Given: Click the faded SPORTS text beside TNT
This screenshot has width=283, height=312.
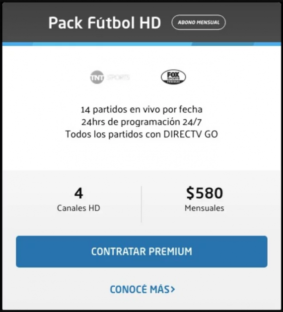Looking at the screenshot, I should click(118, 77).
